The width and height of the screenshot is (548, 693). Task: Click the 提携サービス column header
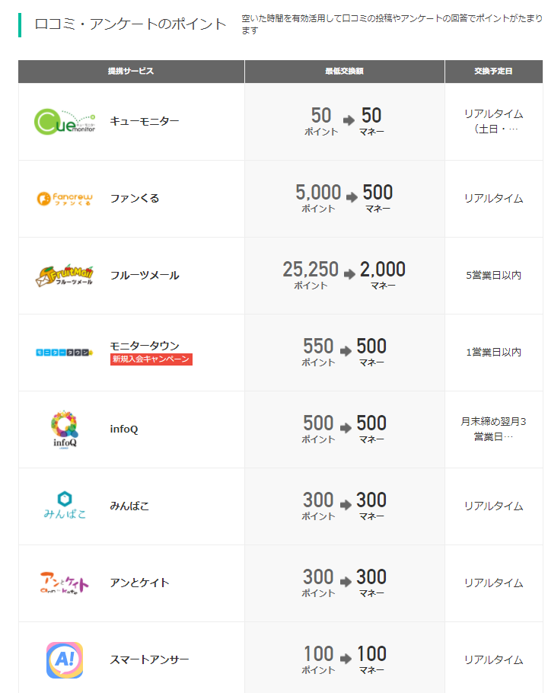[x=131, y=72]
